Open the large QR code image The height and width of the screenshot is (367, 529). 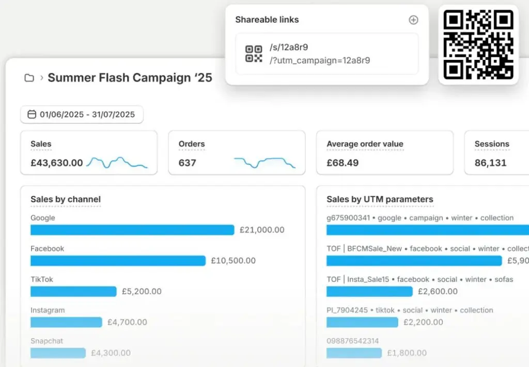(x=478, y=44)
